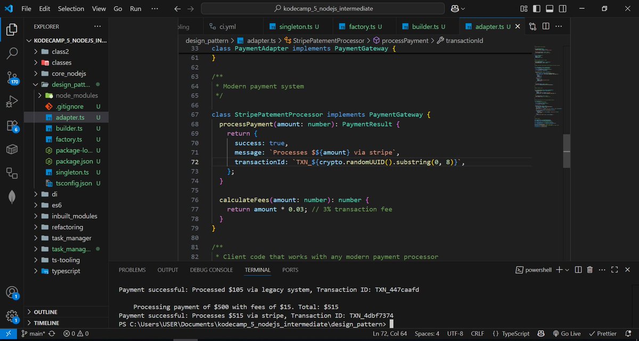Open builder.ts in the explorer tree
The image size is (639, 341).
coord(66,128)
